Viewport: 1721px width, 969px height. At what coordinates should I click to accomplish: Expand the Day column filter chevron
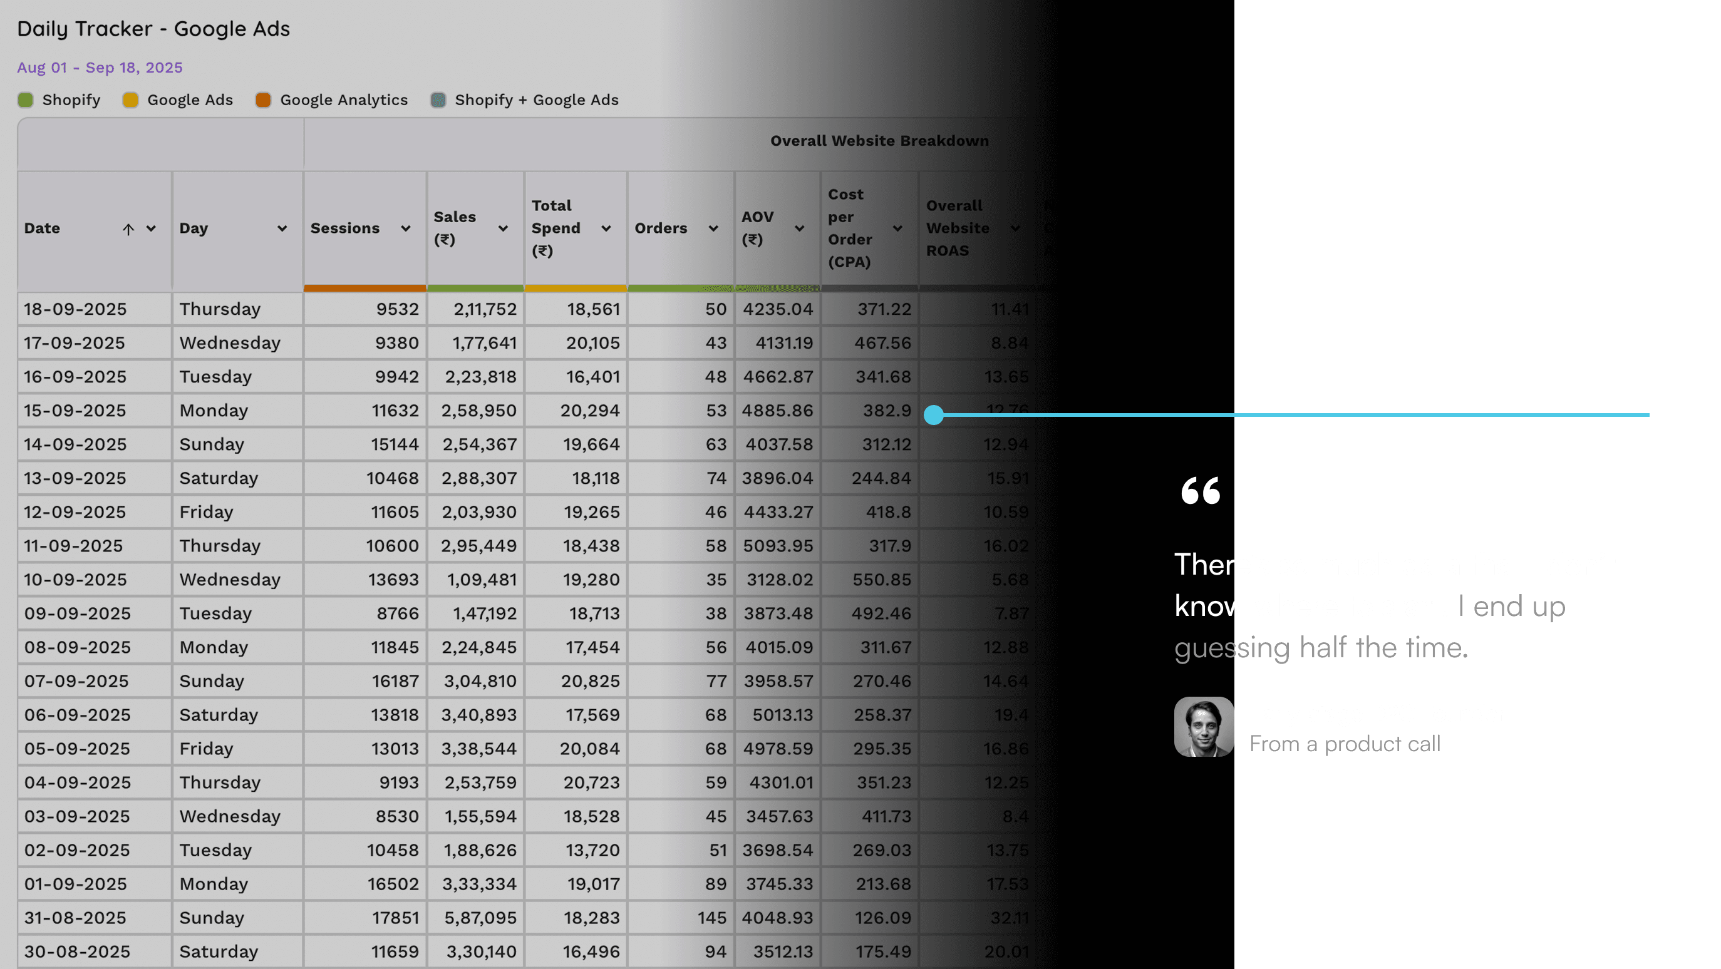click(x=282, y=228)
